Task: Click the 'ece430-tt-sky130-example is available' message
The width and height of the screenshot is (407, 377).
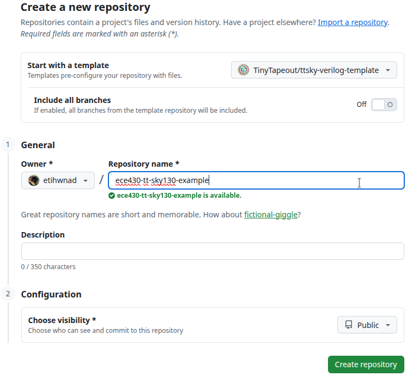Action: [179, 196]
